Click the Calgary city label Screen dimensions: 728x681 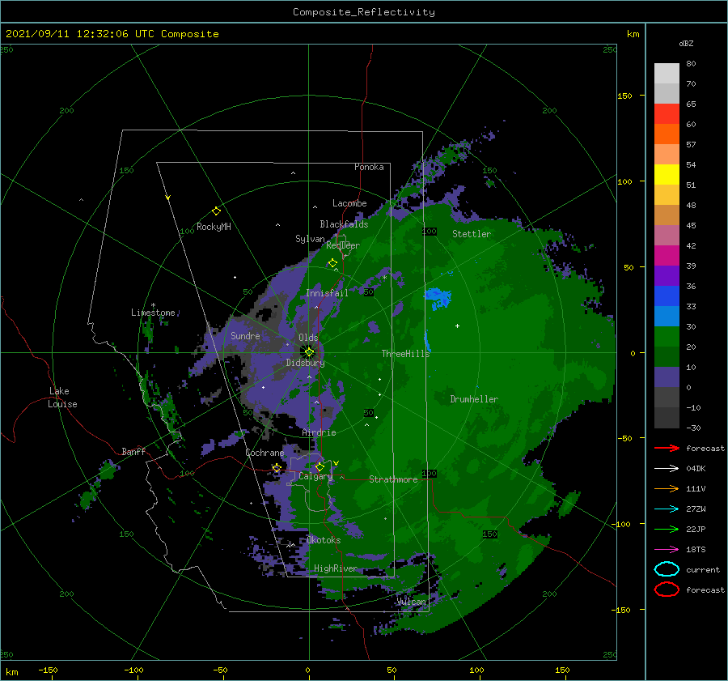315,476
